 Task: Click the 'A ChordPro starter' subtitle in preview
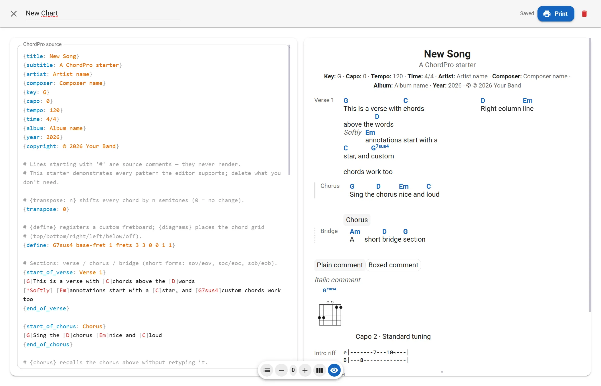(x=447, y=65)
